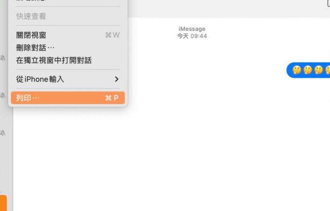Click the partially visible toolbar icon at top-right corner
This screenshot has width=330, height=211.
coord(328,3)
